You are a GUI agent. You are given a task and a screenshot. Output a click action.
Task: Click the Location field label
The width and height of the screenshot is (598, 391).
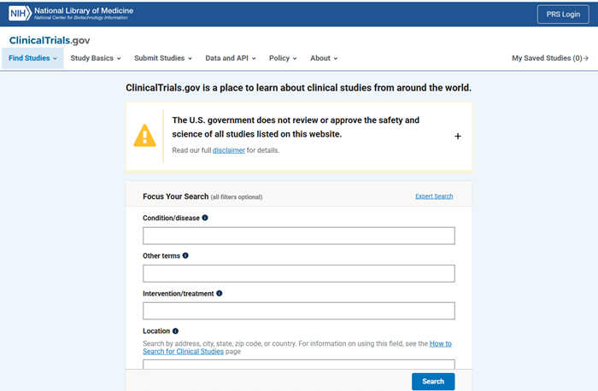click(x=156, y=330)
